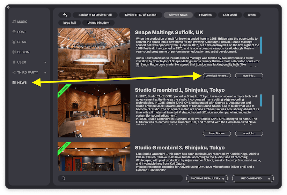Image resolution: width=287 pixels, height=195 pixels.
Task: Click the Studio Greenbird 1 photo
Action: [x=94, y=111]
